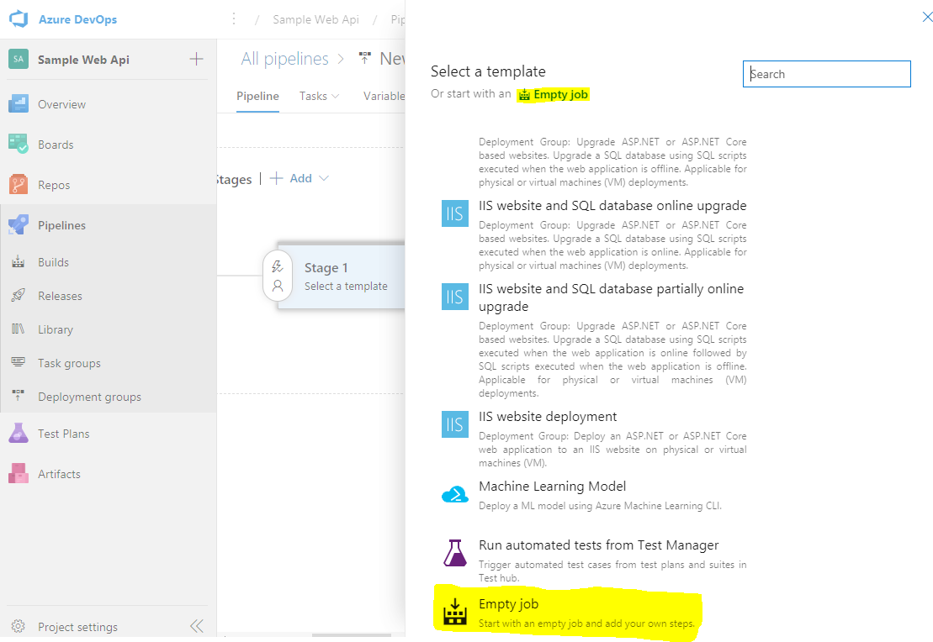Choose the Machine Learning Model template

pyautogui.click(x=552, y=487)
